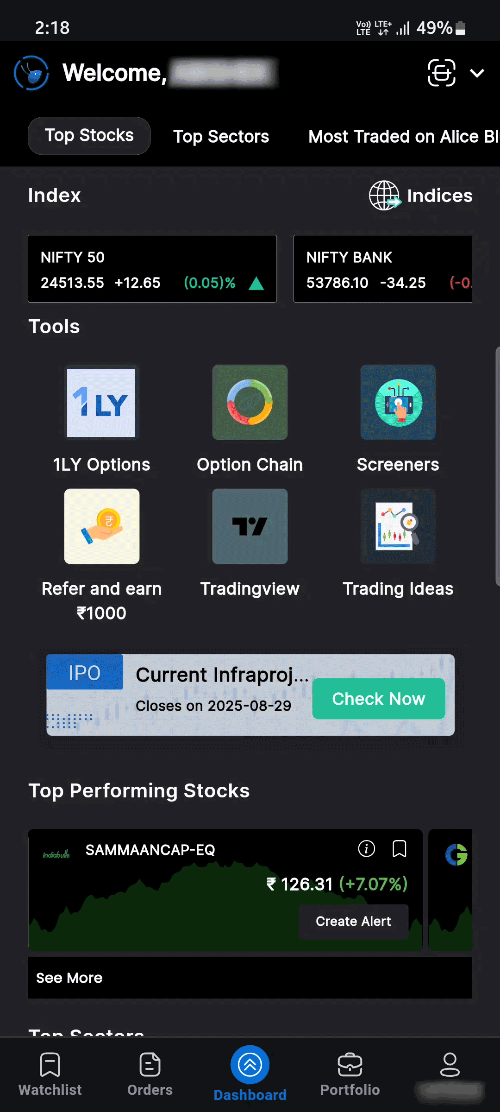Launch the Screeners tool
Screen dimensions: 500x1112
398,403
